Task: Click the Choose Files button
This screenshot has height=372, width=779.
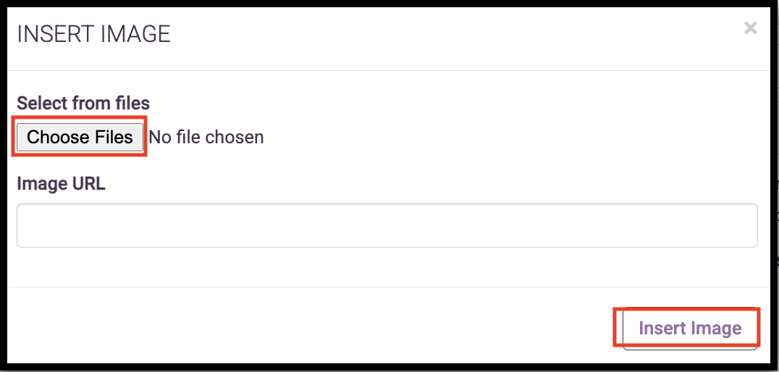Action: 80,137
